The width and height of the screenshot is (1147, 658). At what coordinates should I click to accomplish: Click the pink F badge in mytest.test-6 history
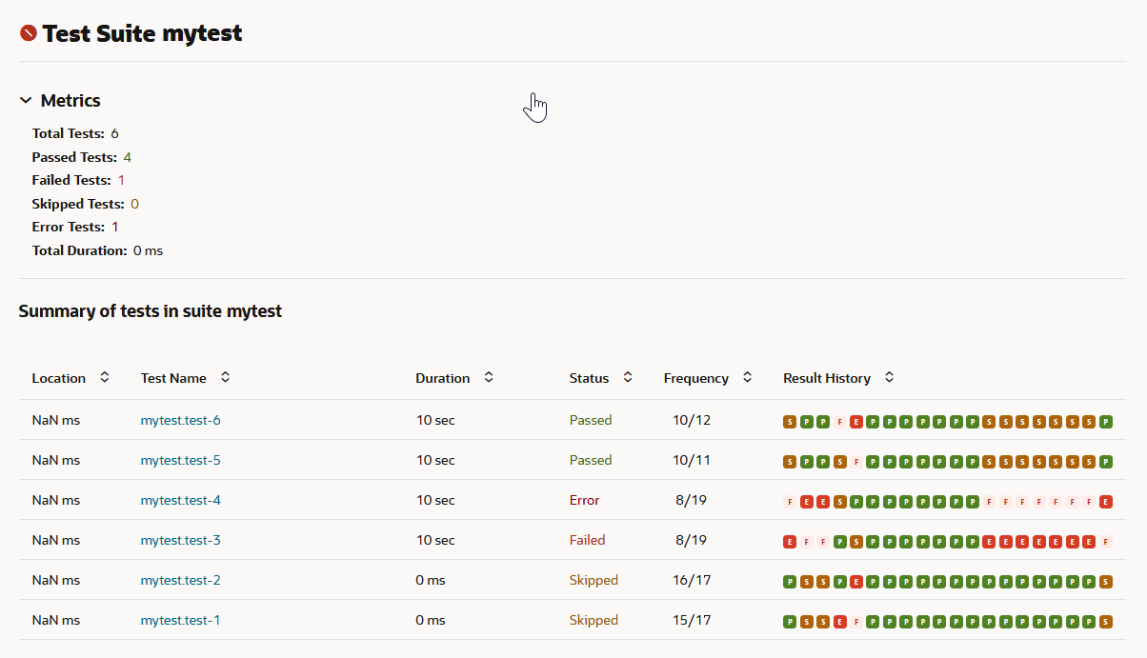tap(839, 422)
